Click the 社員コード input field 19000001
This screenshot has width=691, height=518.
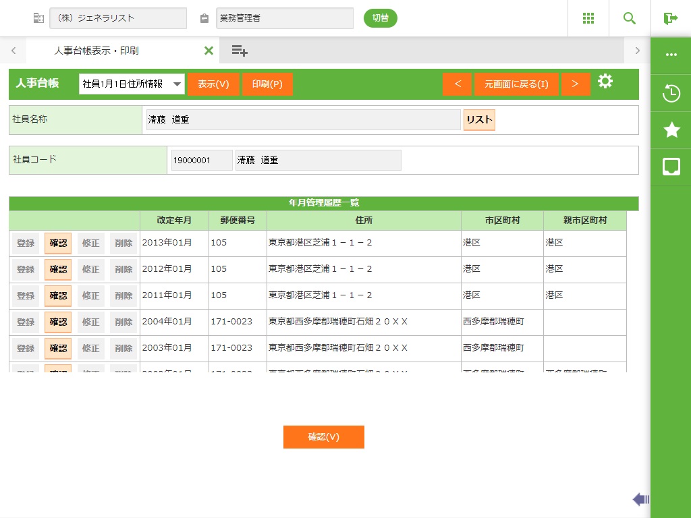click(x=202, y=161)
